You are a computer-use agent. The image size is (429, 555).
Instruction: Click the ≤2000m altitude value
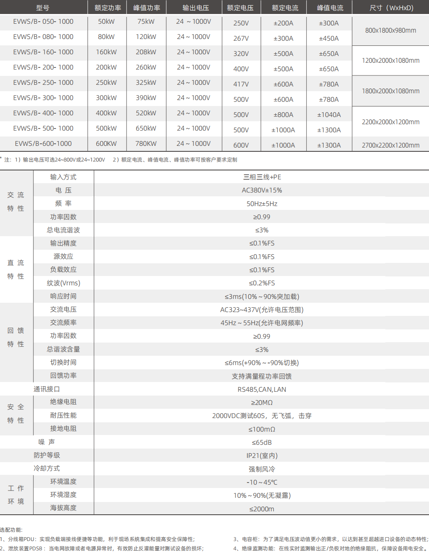point(262,509)
